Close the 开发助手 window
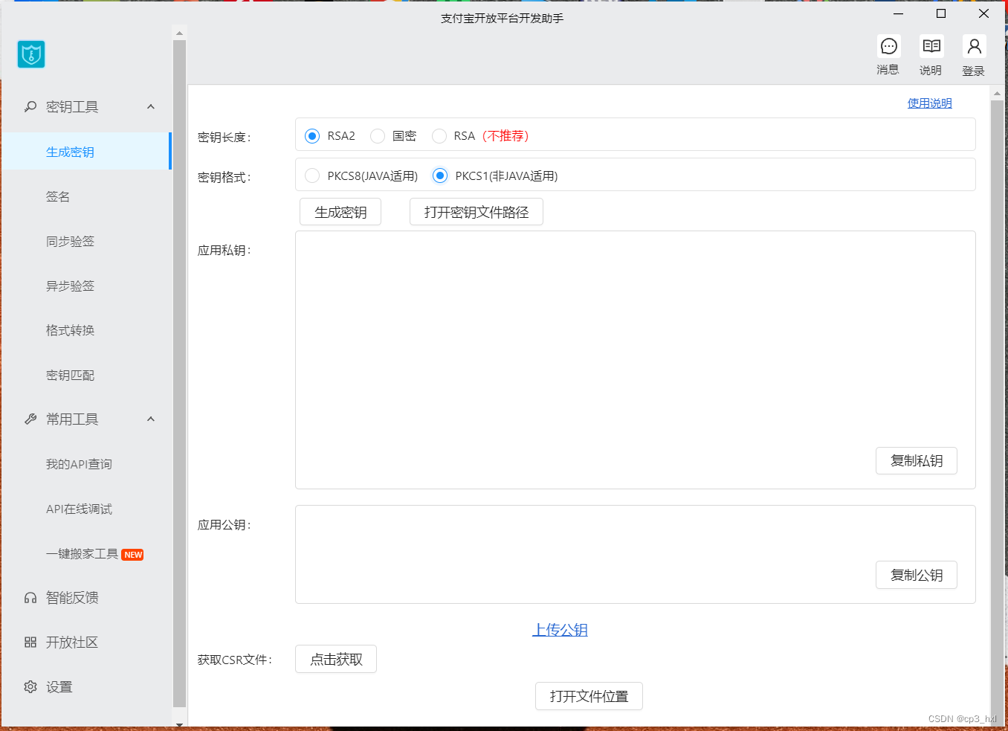The width and height of the screenshot is (1008, 731). 983,13
